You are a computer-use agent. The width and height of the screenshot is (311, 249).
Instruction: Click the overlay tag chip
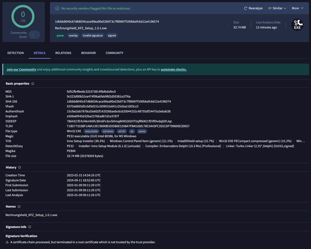[73, 36]
